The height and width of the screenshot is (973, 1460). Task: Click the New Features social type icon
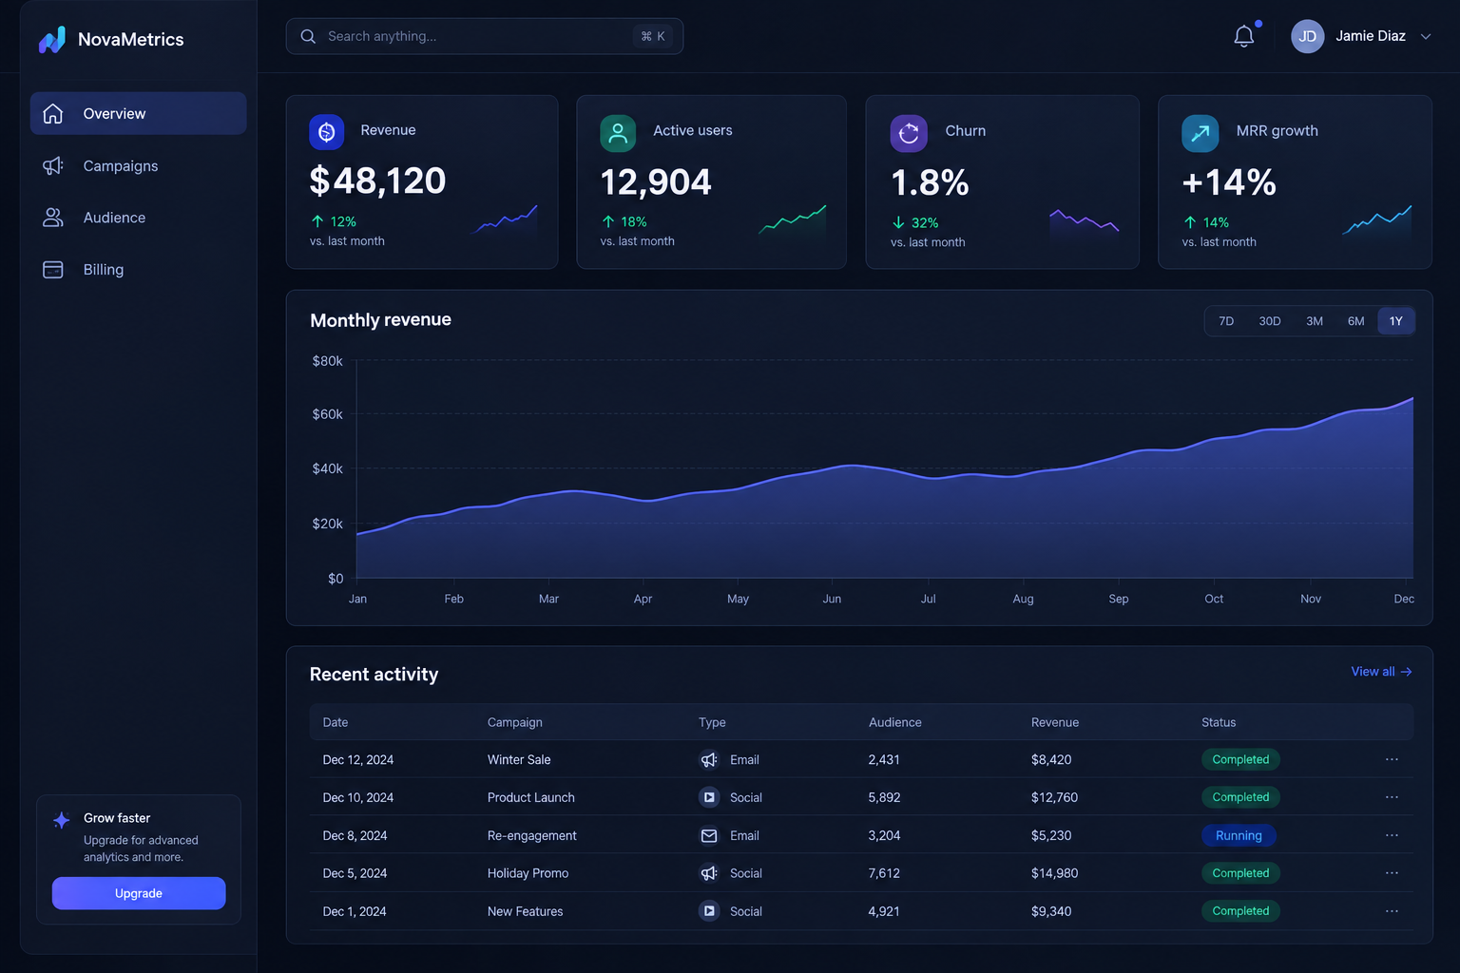click(709, 911)
